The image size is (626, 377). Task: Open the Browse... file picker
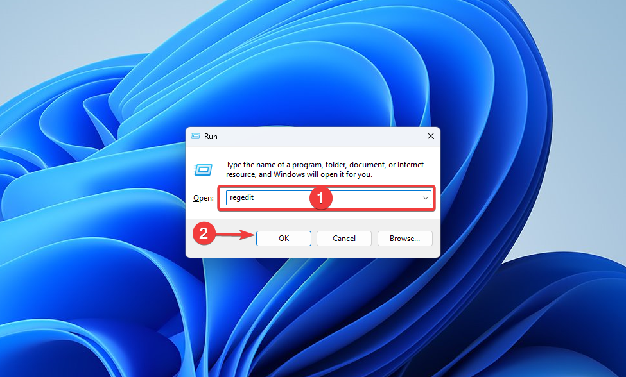tap(405, 239)
